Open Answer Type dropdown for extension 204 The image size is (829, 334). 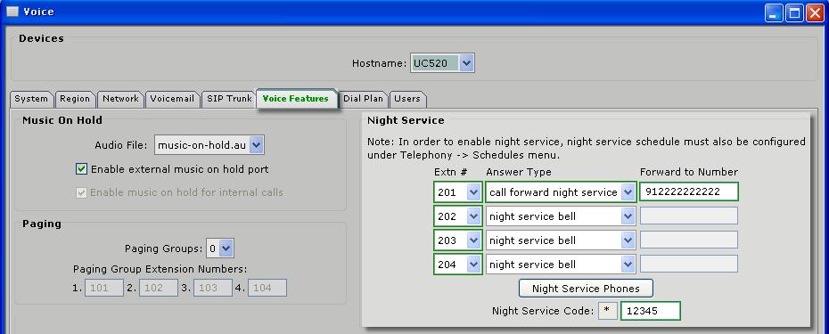tap(561, 265)
